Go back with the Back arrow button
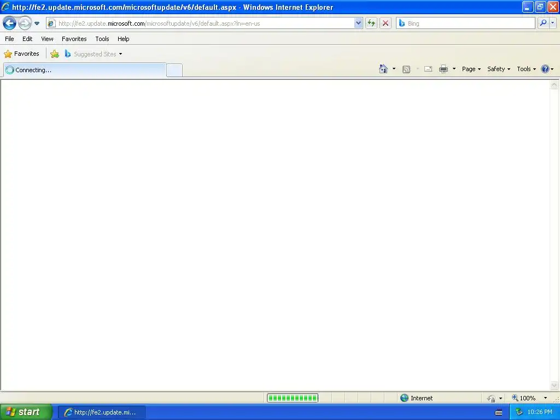Viewport: 560px width, 420px height. coord(10,24)
